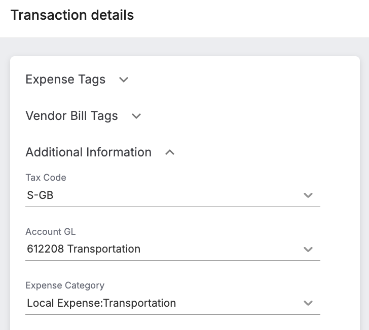Expand the Vendor Bill Tags chevron
This screenshot has height=330, width=369.
136,116
